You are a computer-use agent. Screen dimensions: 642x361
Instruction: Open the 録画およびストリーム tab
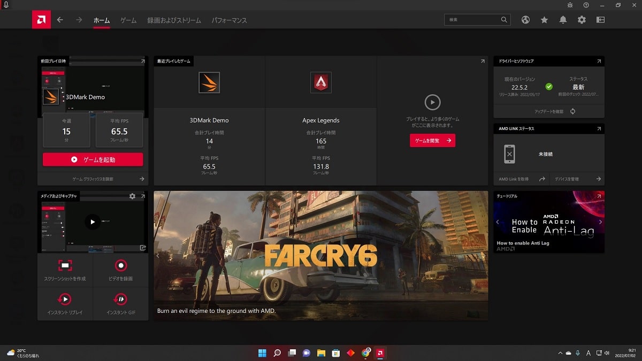[174, 20]
